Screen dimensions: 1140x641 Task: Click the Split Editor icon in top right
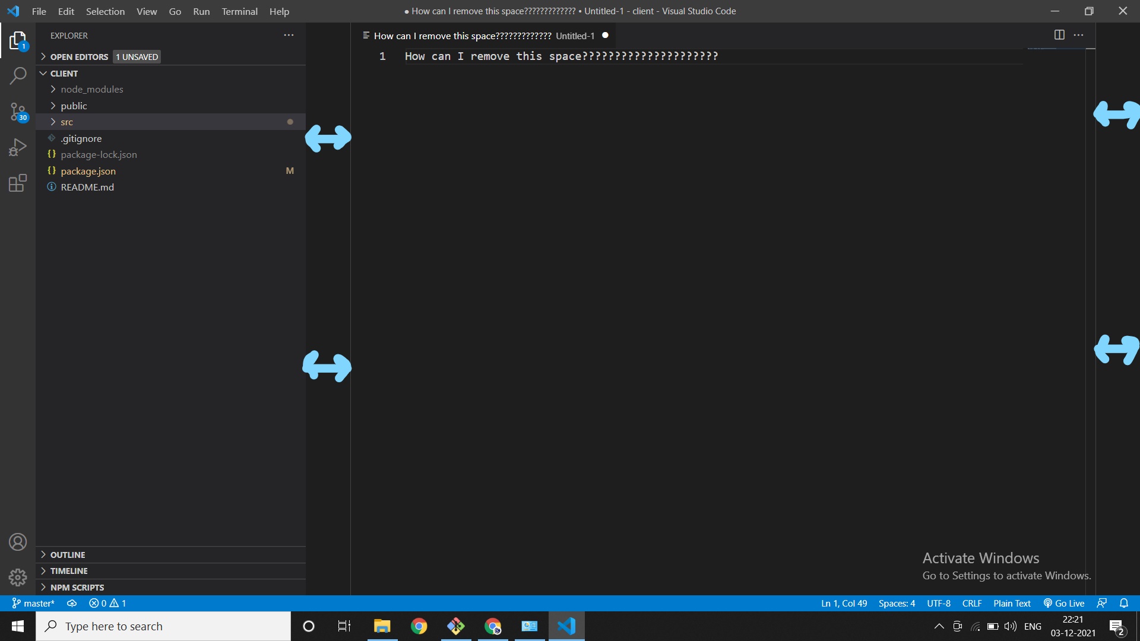tap(1059, 34)
